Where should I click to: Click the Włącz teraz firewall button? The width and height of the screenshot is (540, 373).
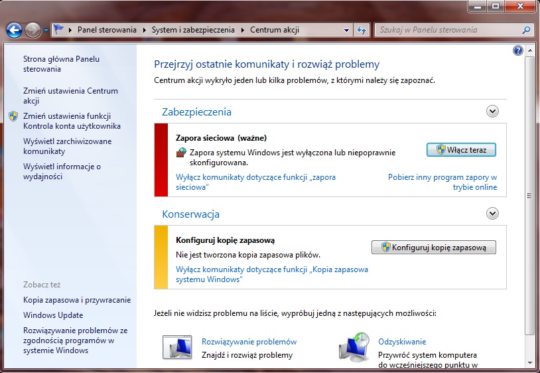461,150
